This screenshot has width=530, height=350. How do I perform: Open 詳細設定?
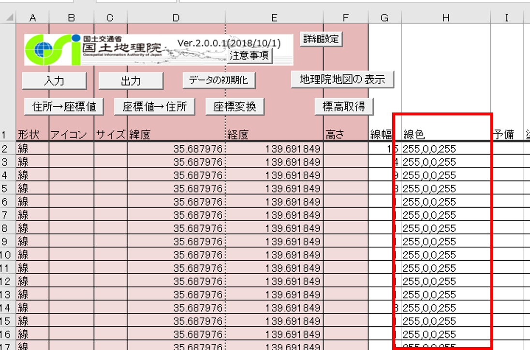(x=321, y=39)
